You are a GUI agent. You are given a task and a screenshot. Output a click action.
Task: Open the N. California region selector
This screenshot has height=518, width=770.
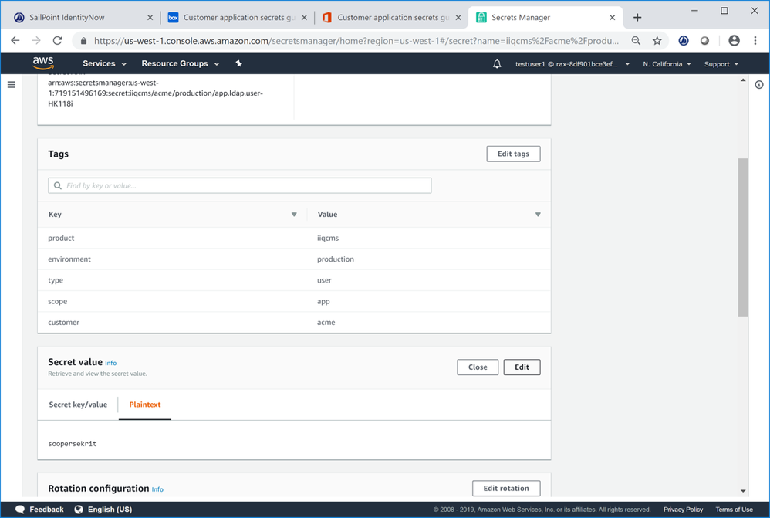[667, 64]
